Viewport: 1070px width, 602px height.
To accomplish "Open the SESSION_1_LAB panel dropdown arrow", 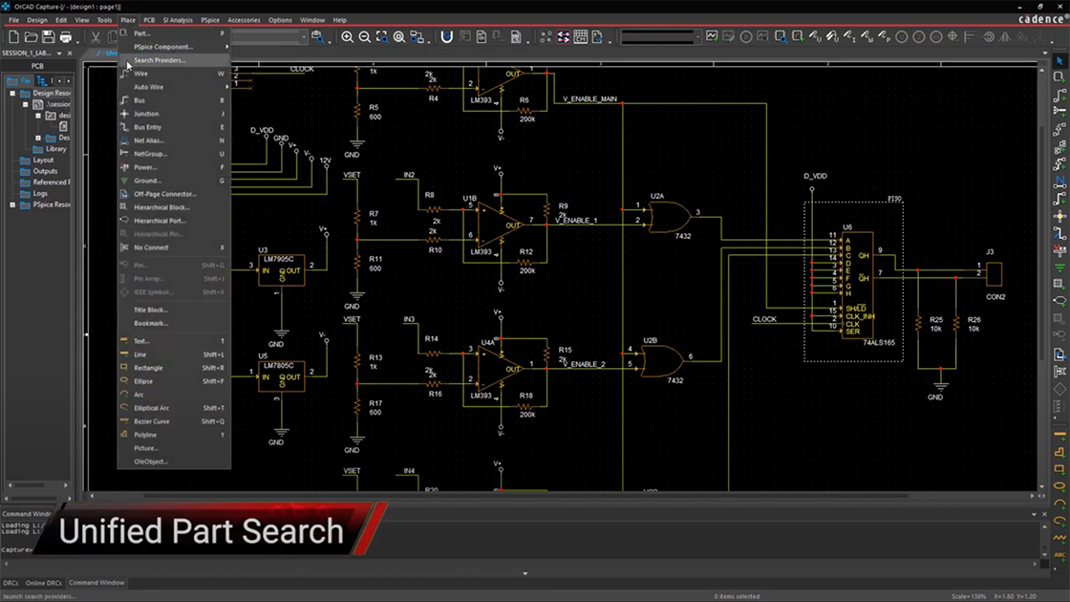I will [x=59, y=54].
